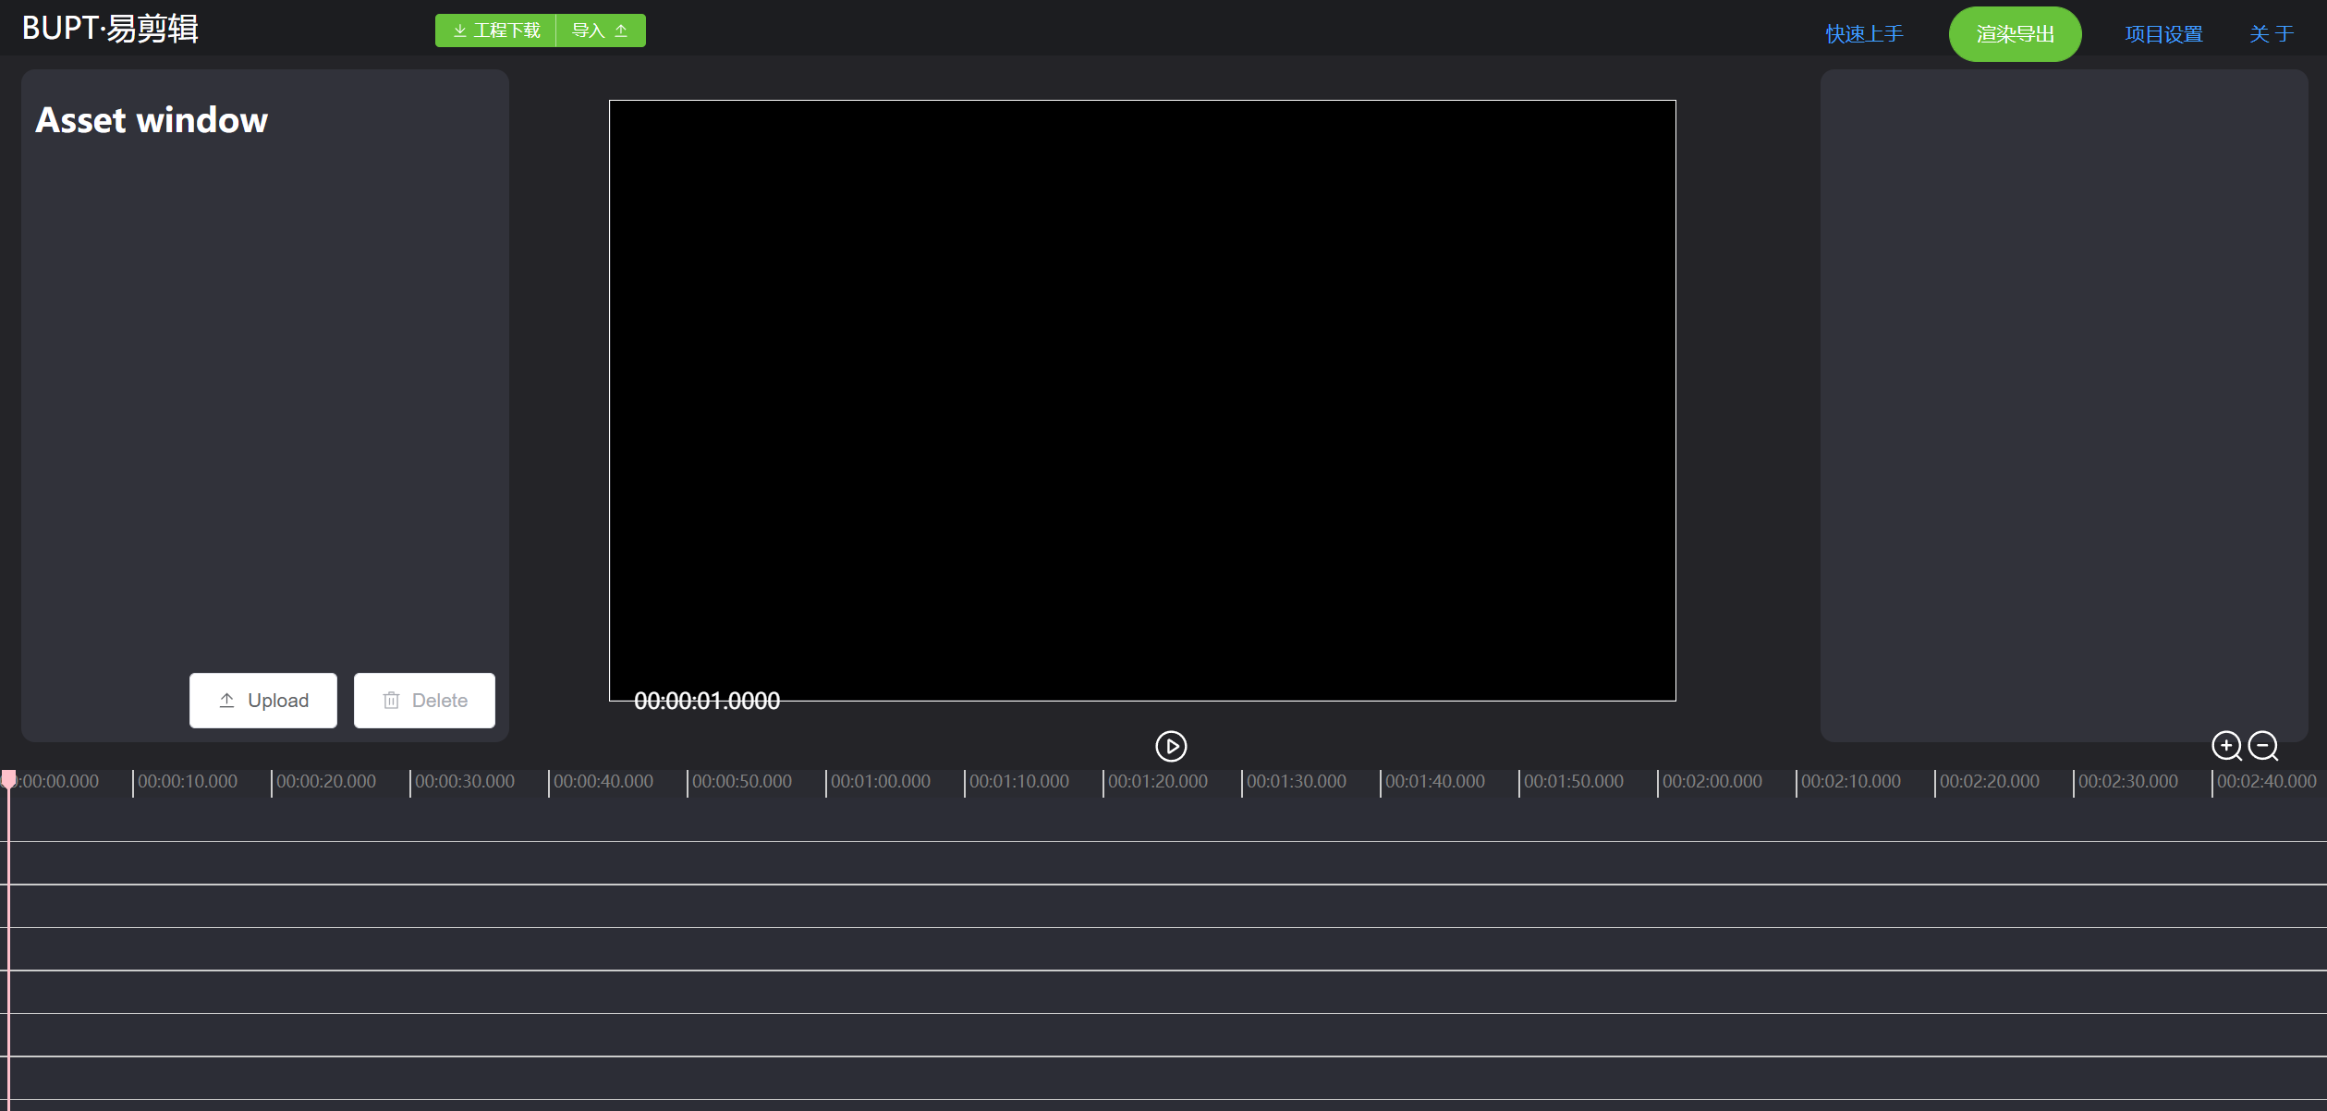Click the first empty timeline track
This screenshot has width=2327, height=1111.
coord(1163,820)
